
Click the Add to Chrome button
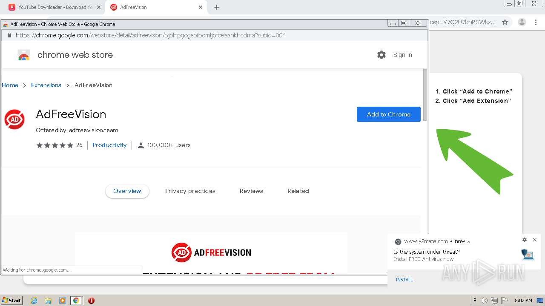(x=389, y=114)
